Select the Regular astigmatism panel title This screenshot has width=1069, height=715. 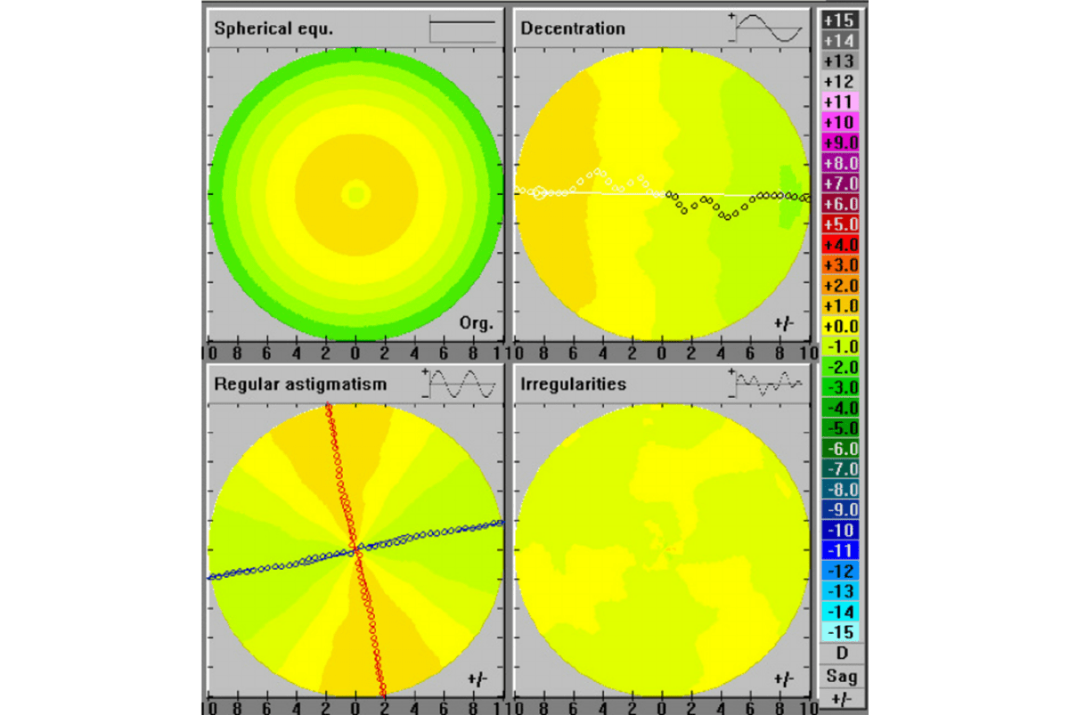coord(300,384)
